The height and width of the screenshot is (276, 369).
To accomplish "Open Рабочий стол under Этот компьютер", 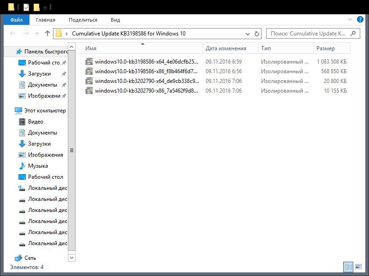I will [46, 177].
